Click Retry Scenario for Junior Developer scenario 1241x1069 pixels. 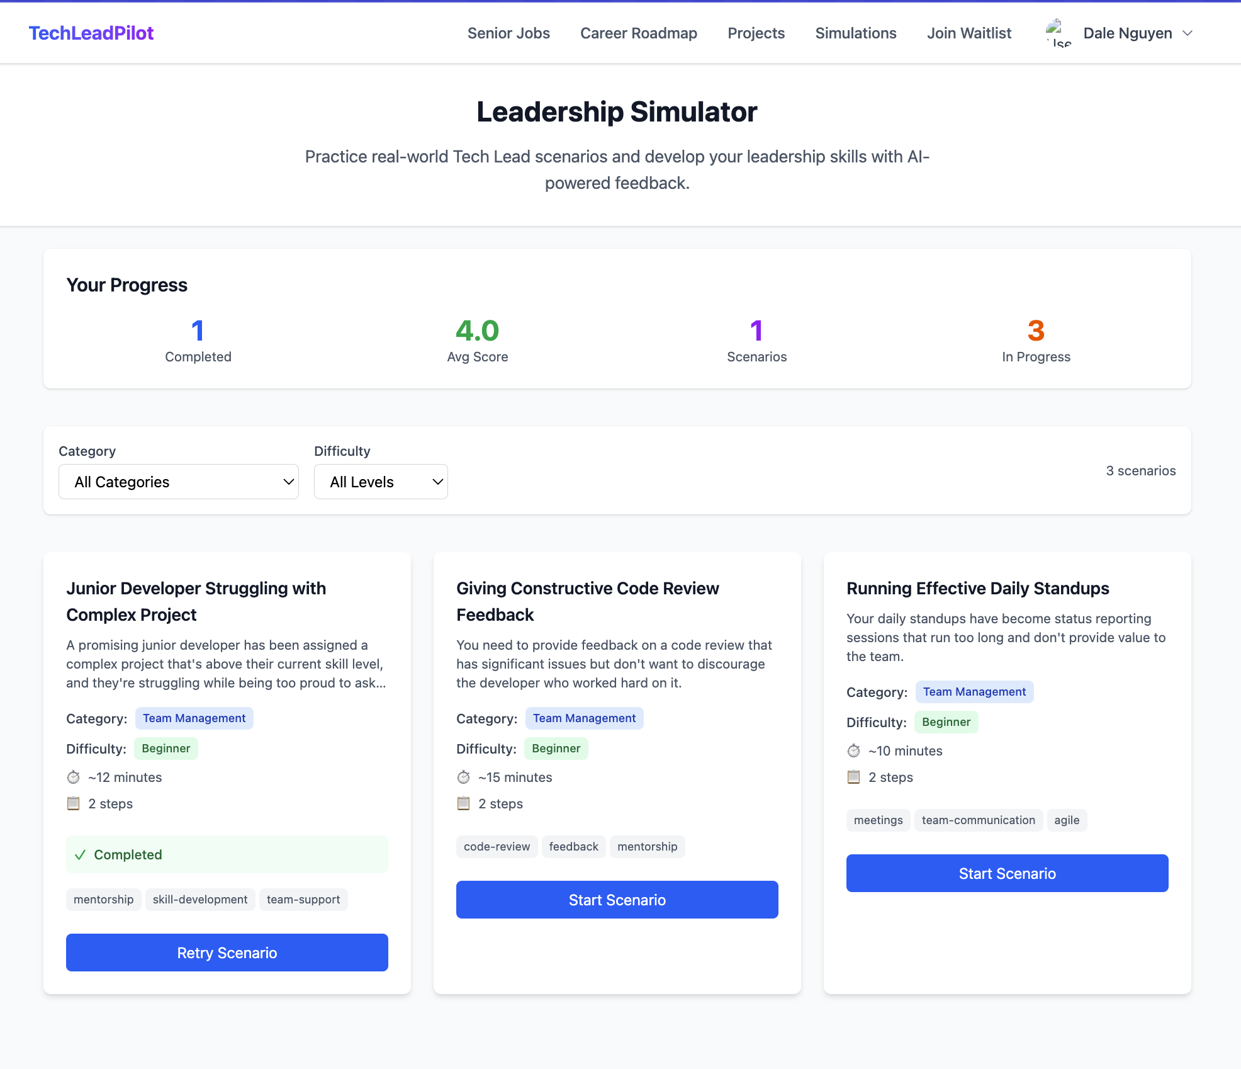227,953
